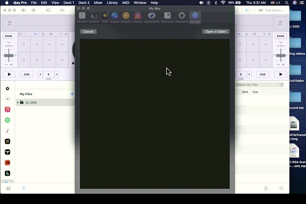Open the record source sidebar icon
Viewport: 306px width, 204px height.
pos(8,88)
